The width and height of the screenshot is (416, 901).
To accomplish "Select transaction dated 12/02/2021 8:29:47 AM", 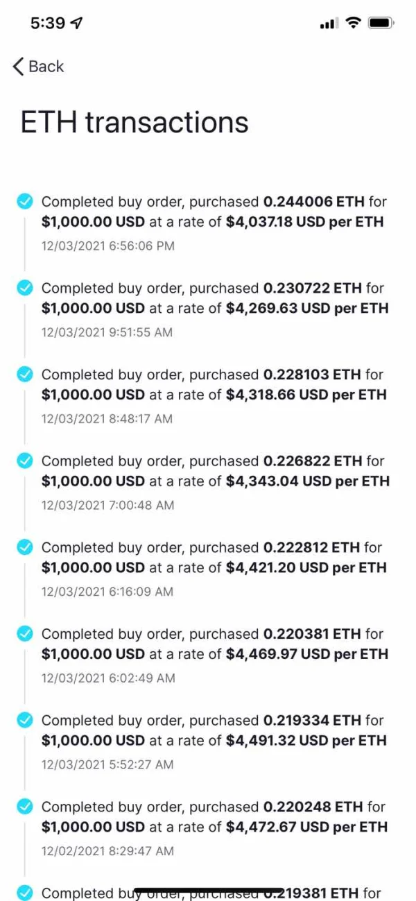I will tap(107, 850).
